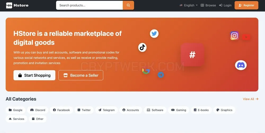Image resolution: width=265 pixels, height=133 pixels.
Task: Click the Twitter bird icon in banner
Action: pos(154,34)
